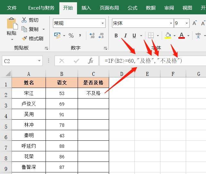
Task: Switch to 插入 ribbon tab
Action: click(86, 8)
